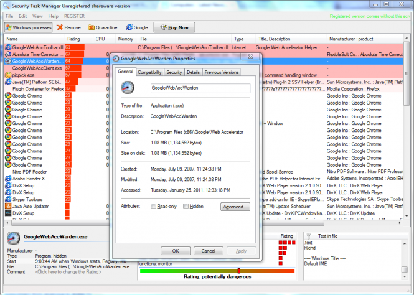
Task: Click process list horizontal scrollbar left arrow
Action: (x=7, y=223)
